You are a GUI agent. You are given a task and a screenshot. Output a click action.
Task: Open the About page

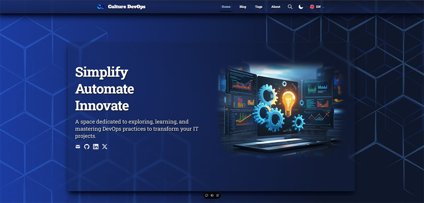coord(276,7)
